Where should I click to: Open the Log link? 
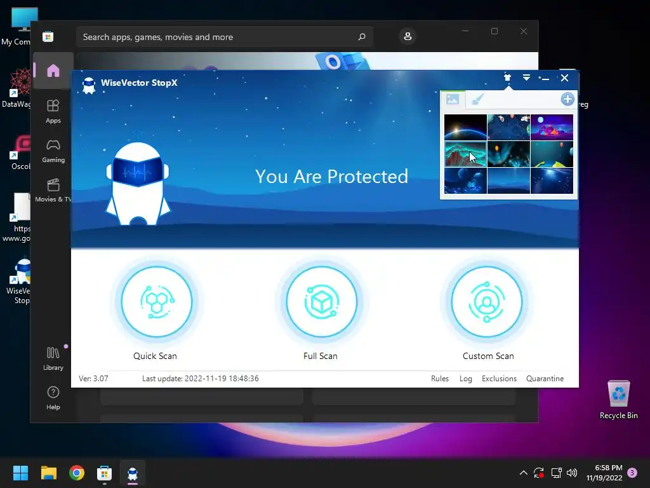(x=465, y=379)
